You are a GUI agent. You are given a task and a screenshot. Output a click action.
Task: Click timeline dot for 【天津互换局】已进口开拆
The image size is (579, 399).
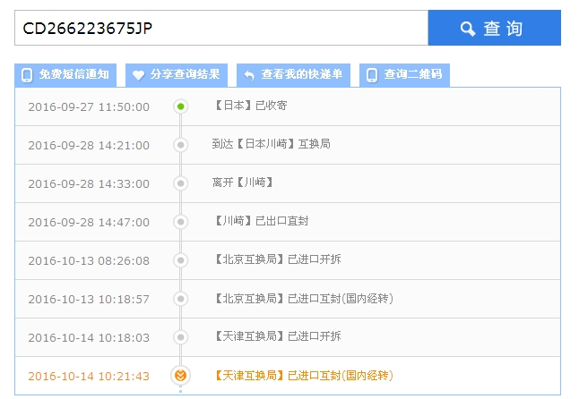click(x=180, y=337)
